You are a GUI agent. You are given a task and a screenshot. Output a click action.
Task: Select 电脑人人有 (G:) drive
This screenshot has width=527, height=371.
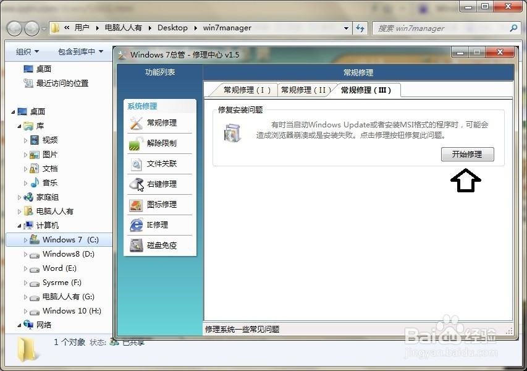point(62,297)
